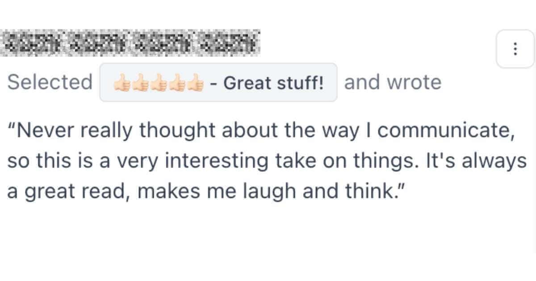The image size is (536, 281).
Task: Click the first thumbs-up emoji in rating
Action: coord(121,83)
